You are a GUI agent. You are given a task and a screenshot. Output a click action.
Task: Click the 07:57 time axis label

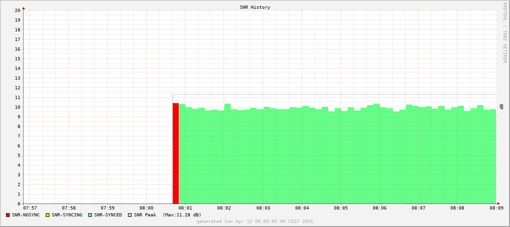coord(30,208)
